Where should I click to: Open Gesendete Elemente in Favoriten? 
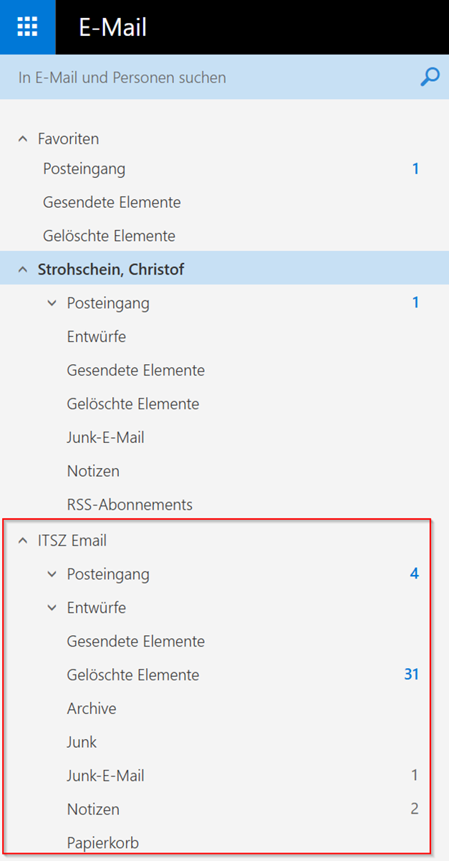(111, 202)
